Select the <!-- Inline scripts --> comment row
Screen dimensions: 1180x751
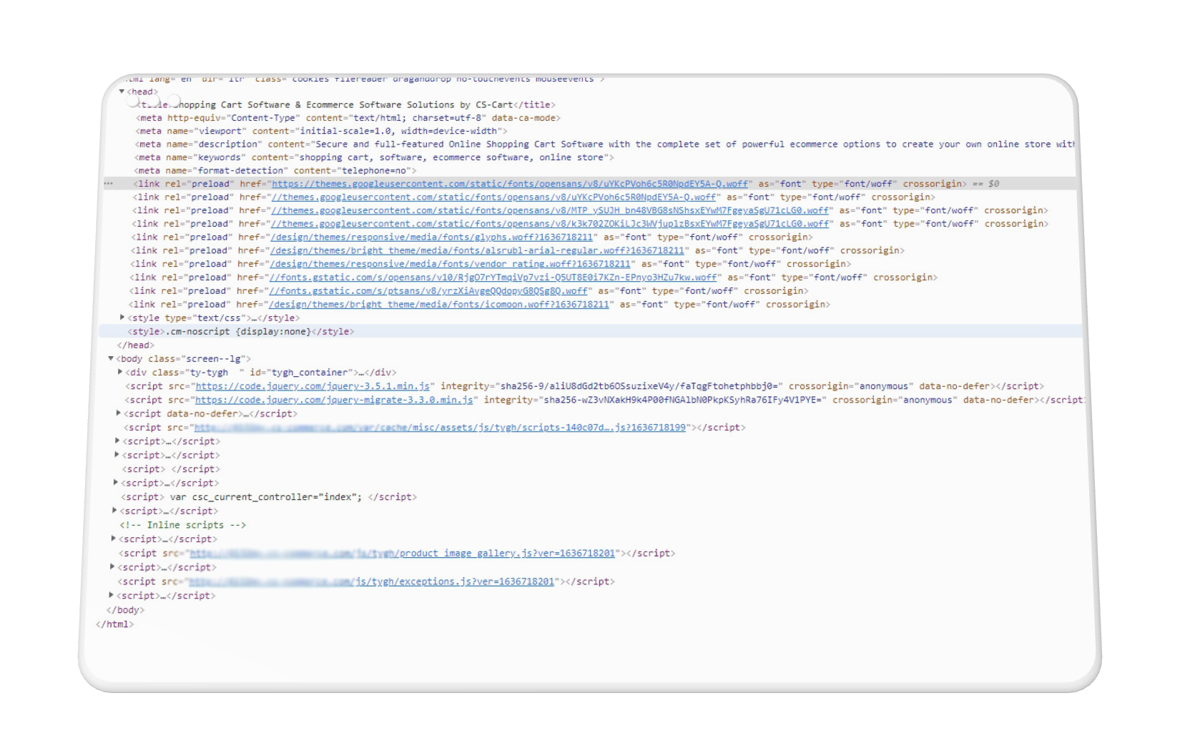click(x=183, y=525)
